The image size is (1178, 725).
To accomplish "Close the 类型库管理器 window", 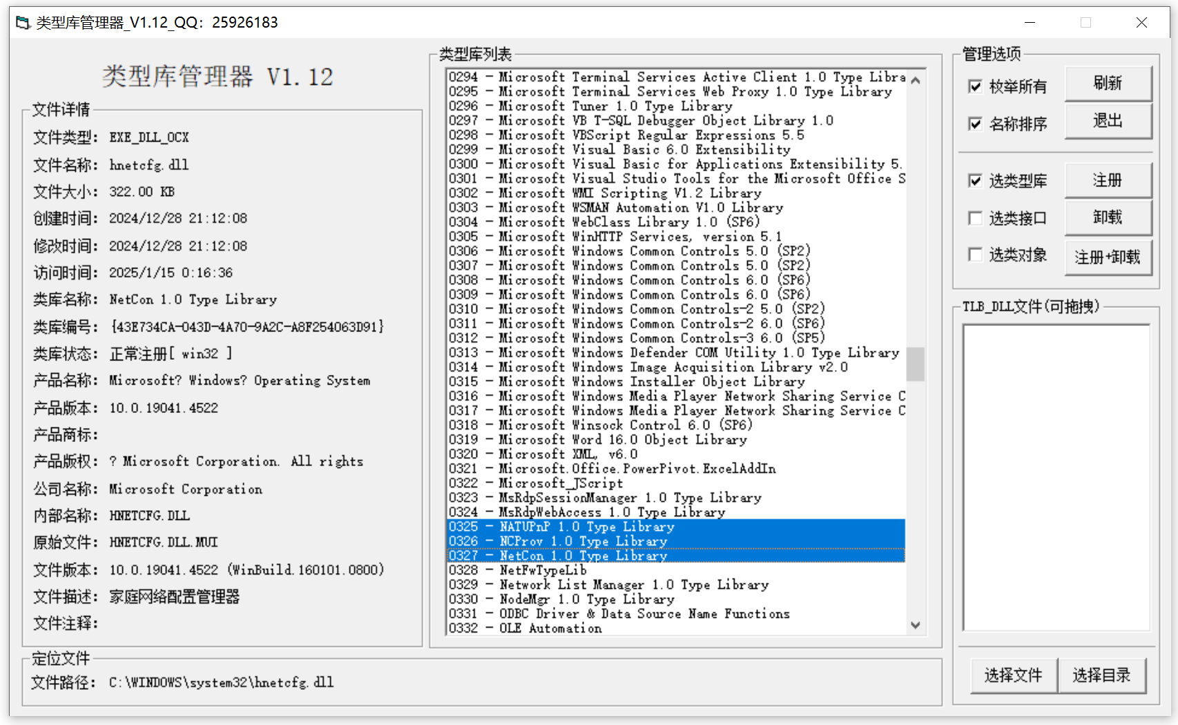I will (x=1141, y=23).
